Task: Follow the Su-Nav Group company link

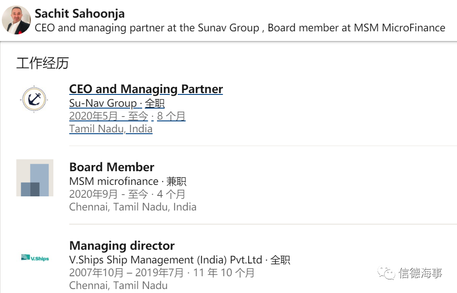Action: pos(103,103)
